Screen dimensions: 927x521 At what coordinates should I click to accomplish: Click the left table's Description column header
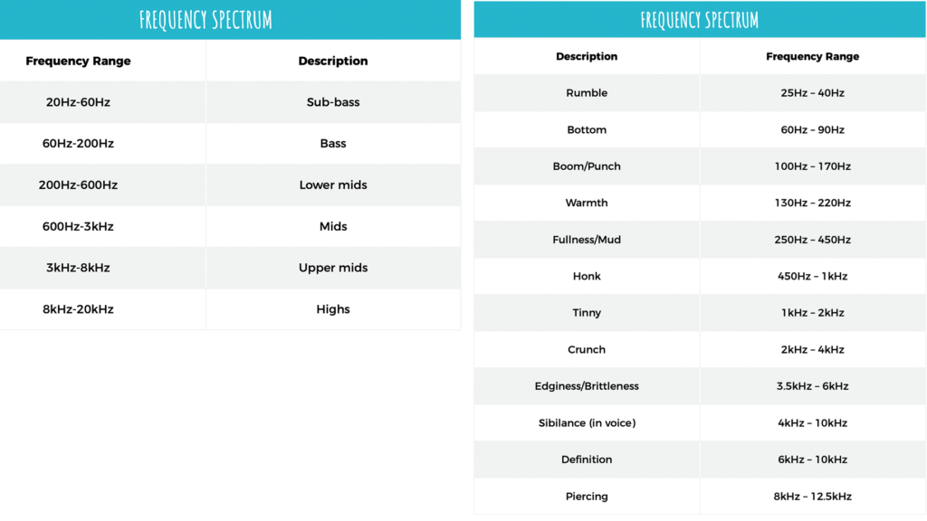[x=333, y=61]
